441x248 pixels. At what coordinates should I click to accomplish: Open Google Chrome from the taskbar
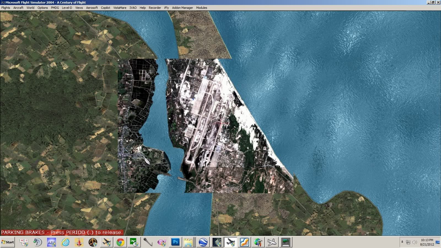(120, 242)
